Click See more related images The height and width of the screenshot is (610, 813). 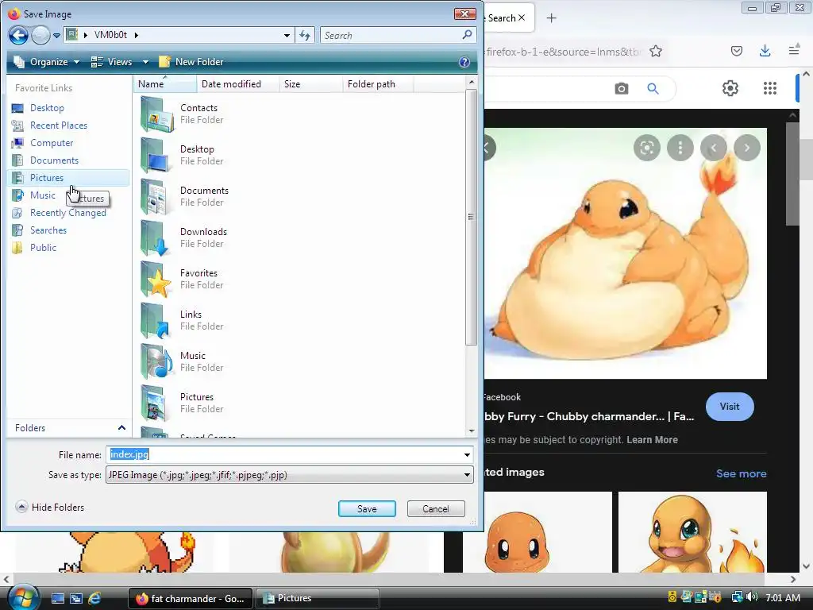741,473
